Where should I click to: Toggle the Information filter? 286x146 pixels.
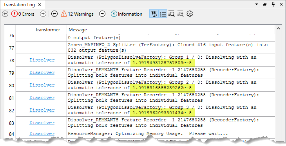point(127,14)
